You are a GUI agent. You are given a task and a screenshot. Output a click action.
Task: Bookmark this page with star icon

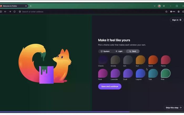[166, 12]
